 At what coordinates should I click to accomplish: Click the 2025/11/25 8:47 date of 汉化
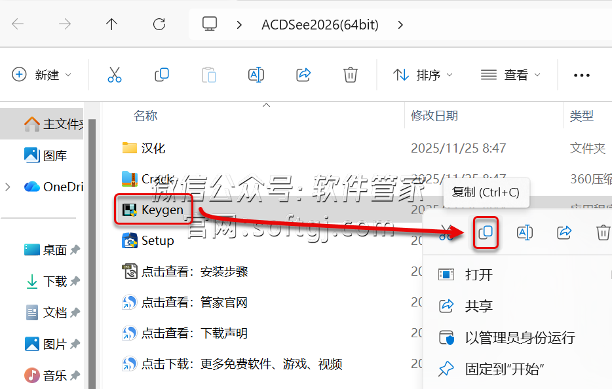pyautogui.click(x=458, y=148)
